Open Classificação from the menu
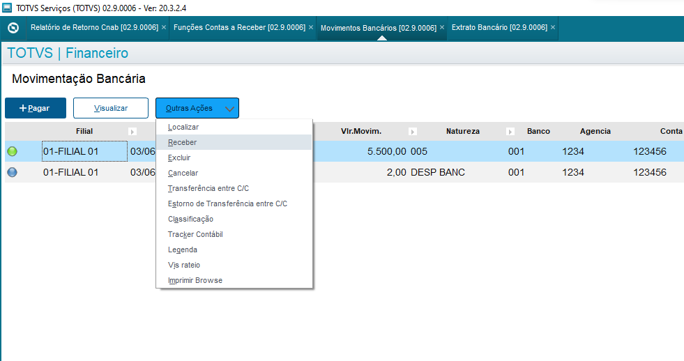 [x=234, y=219]
